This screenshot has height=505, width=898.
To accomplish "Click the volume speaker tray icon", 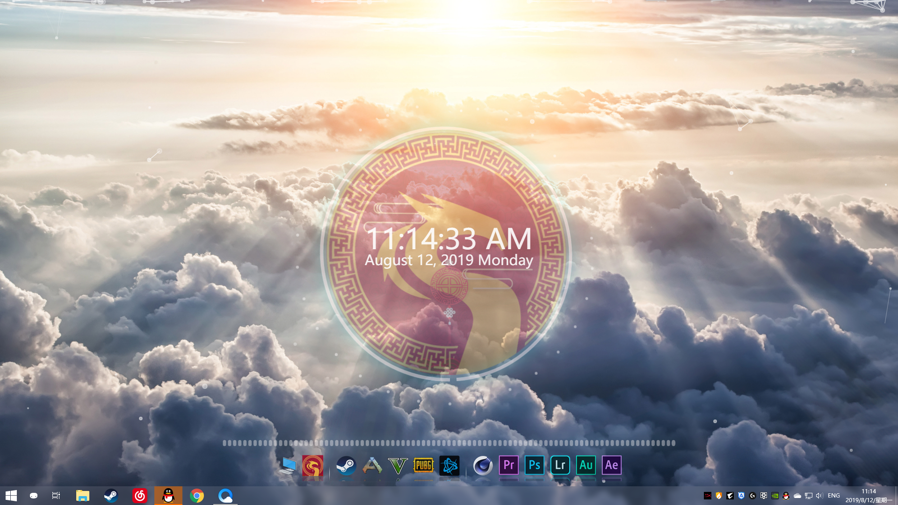I will pyautogui.click(x=819, y=496).
